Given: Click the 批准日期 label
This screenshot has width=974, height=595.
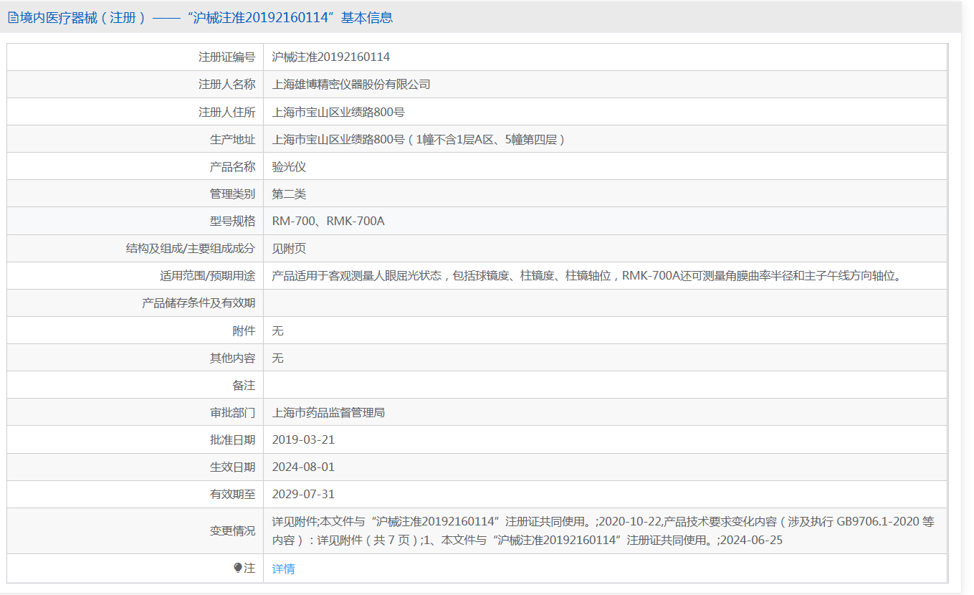Looking at the screenshot, I should 232,439.
